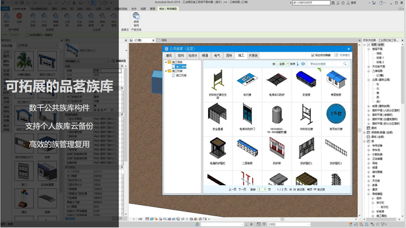The width and height of the screenshot is (406, 228).
Task: Click the sort direction arrow icon
Action: click(297, 64)
